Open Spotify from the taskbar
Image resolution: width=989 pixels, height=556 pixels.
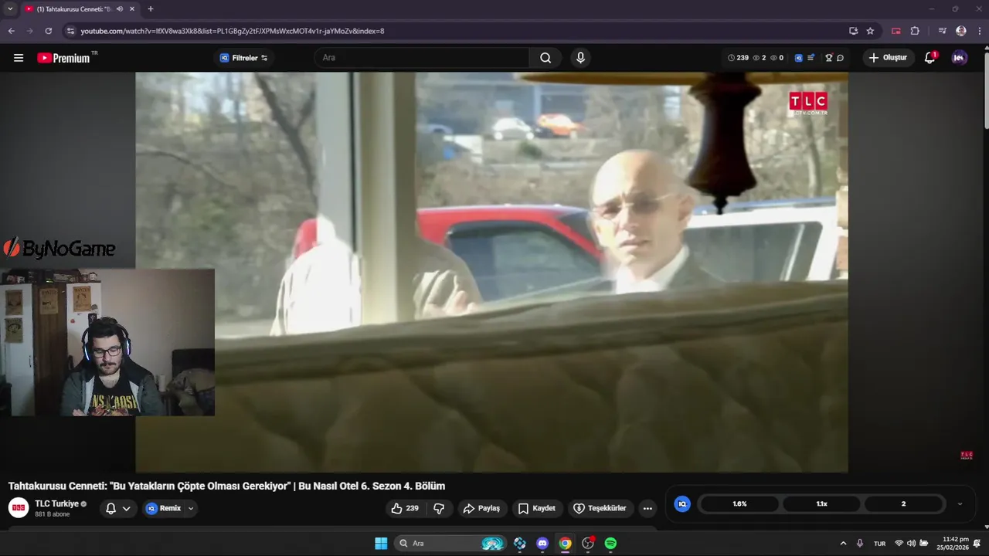(x=610, y=544)
